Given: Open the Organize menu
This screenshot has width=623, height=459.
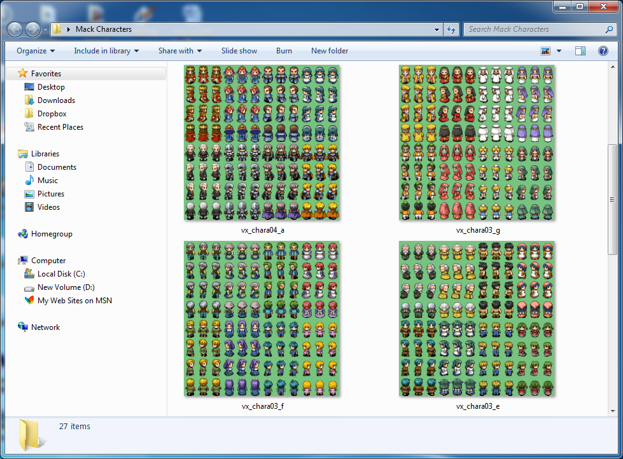Looking at the screenshot, I should click(36, 51).
